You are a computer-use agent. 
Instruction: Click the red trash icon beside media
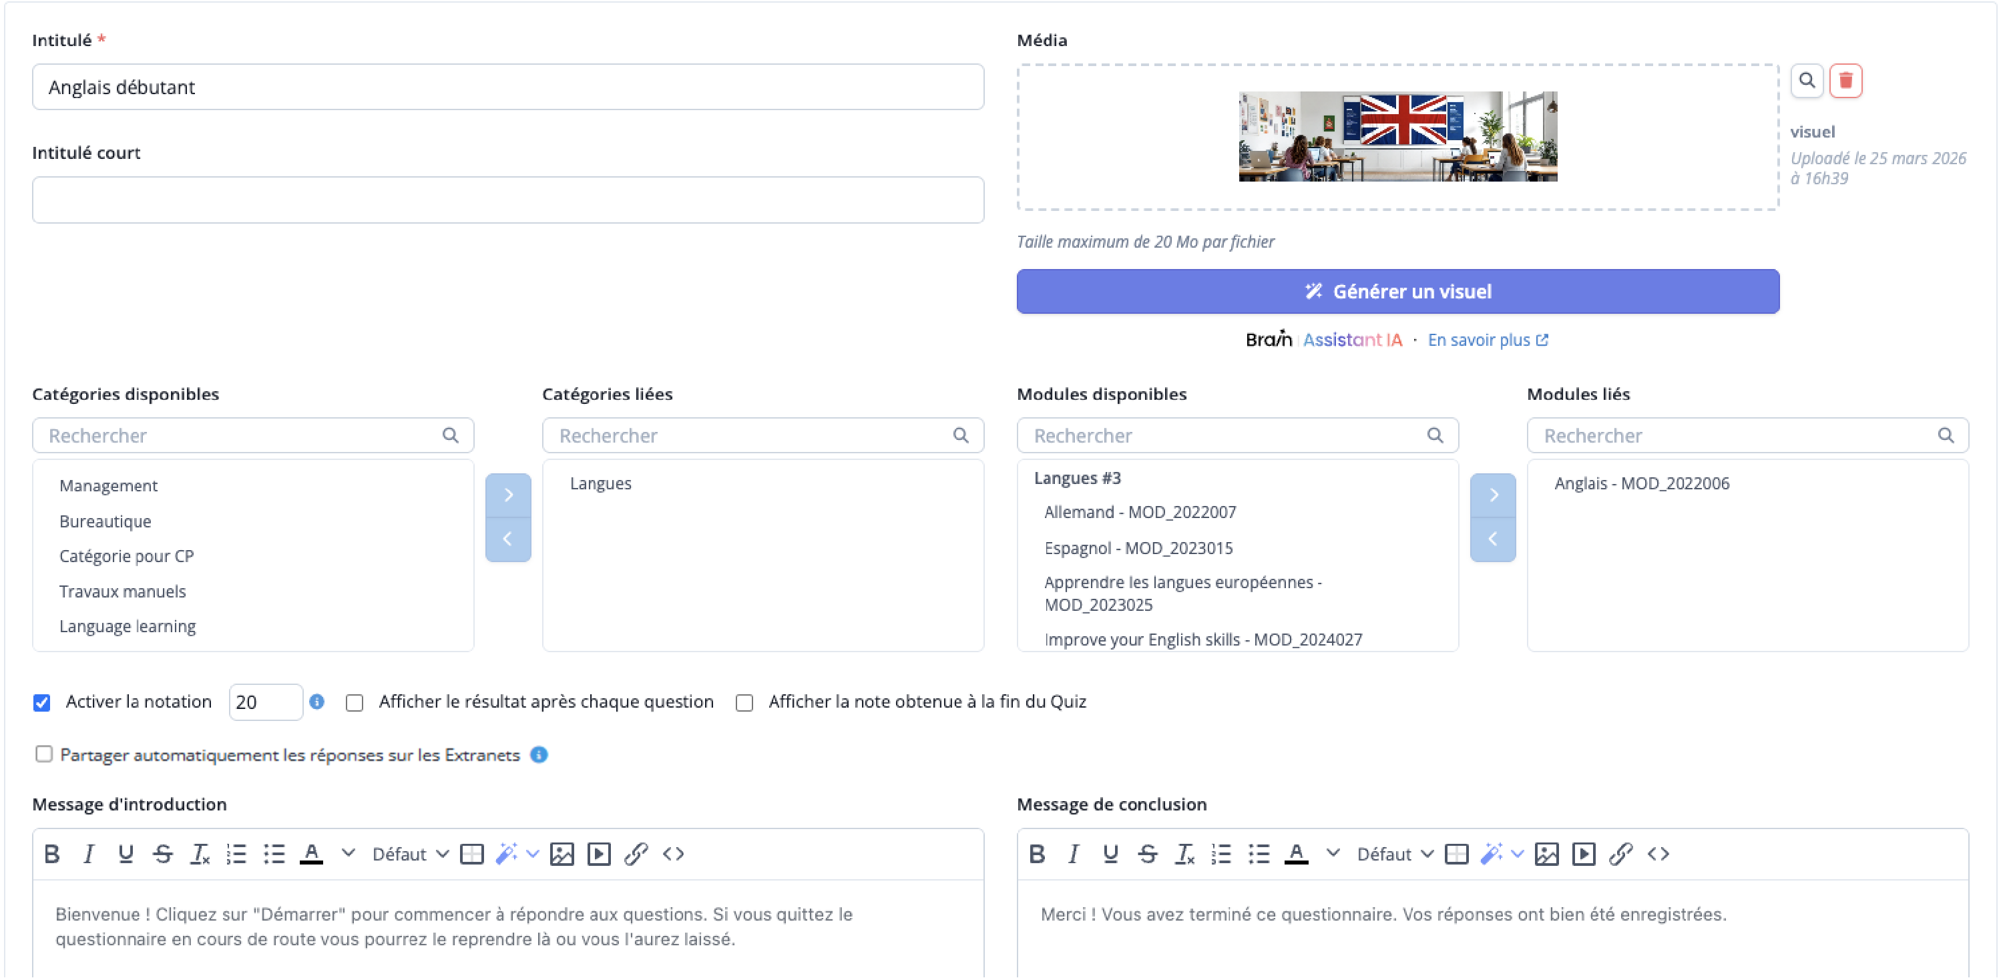[x=1845, y=81]
